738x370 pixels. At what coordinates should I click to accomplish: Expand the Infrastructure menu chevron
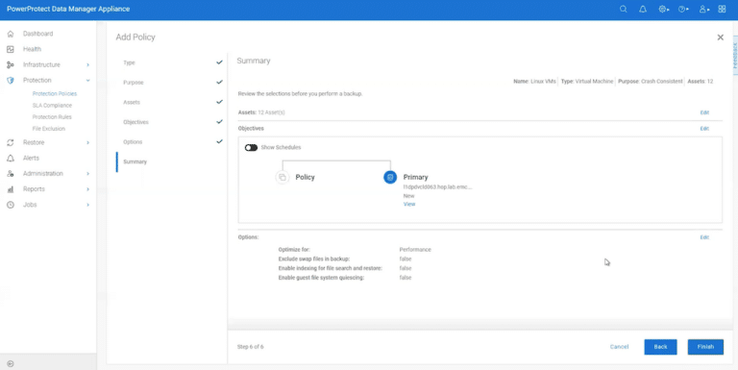click(x=88, y=64)
